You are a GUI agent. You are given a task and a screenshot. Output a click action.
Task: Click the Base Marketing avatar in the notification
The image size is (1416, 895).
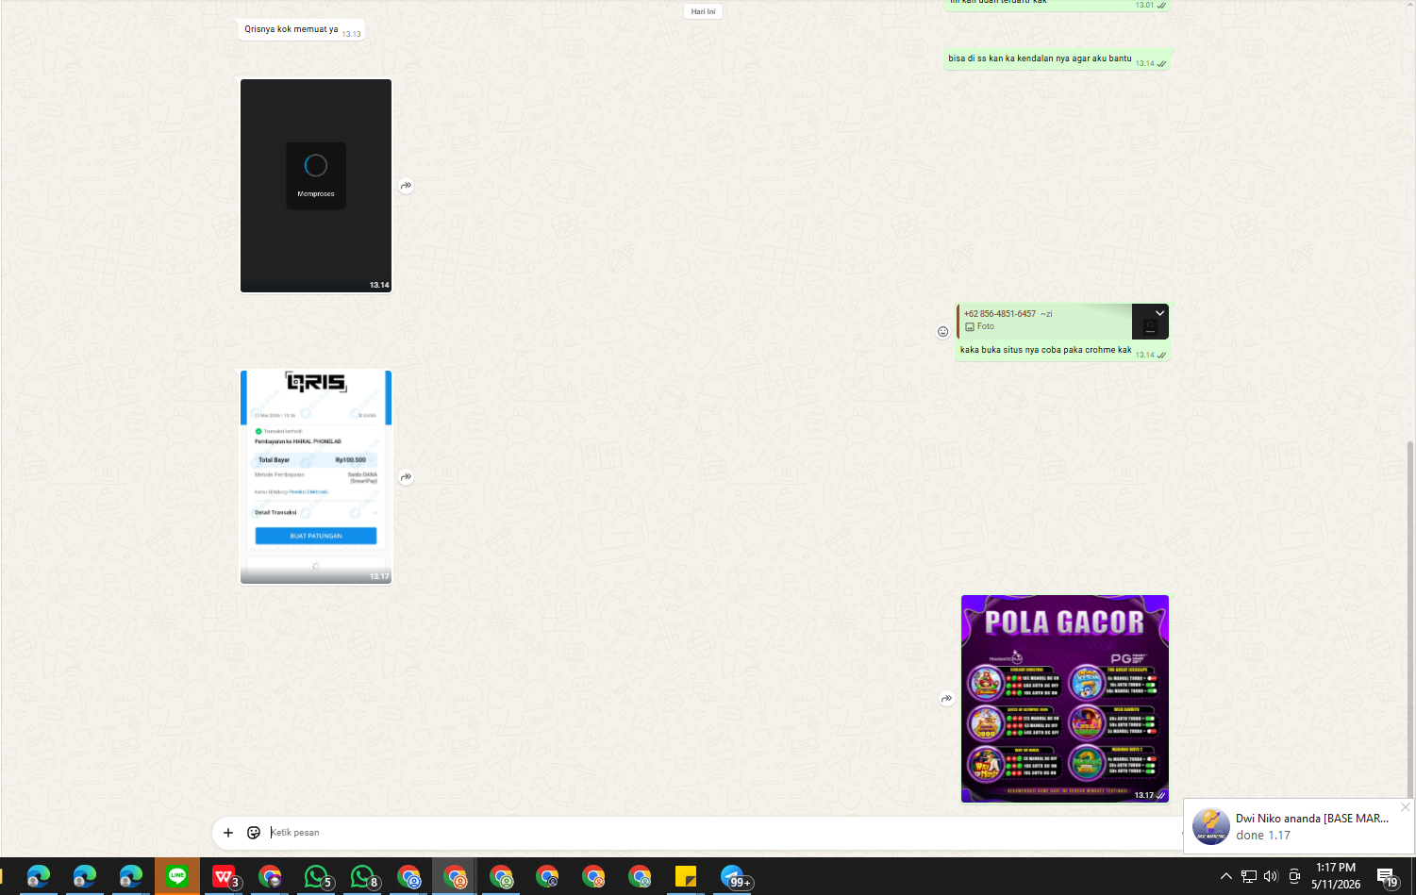click(1211, 826)
